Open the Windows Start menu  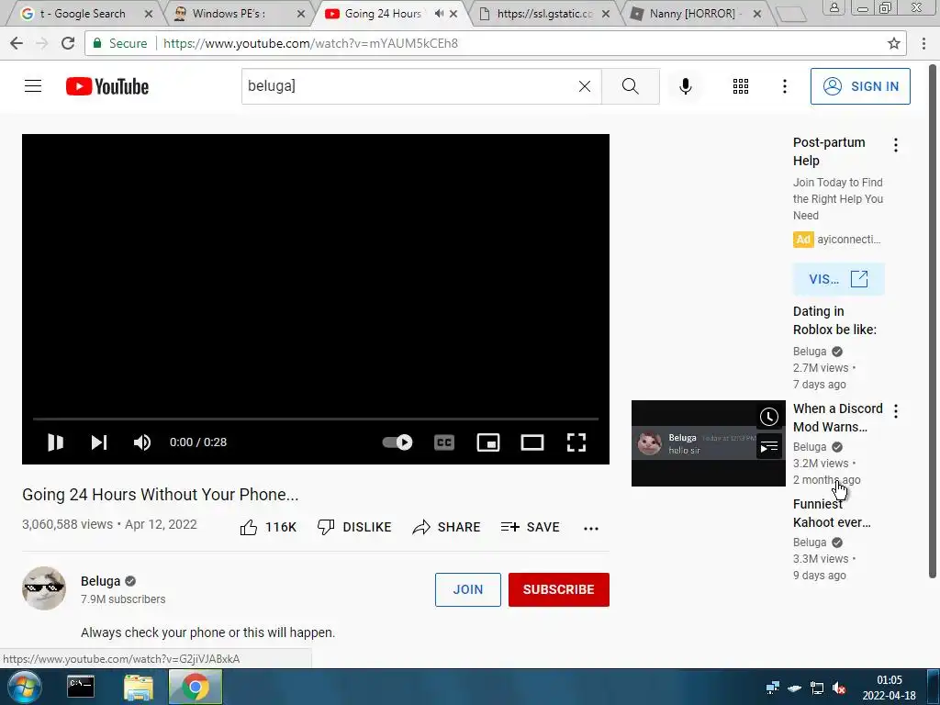coord(24,687)
